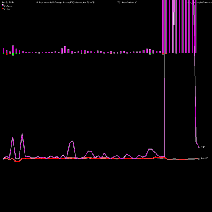Click the 'IG Acquisition C' company name text
The image size is (212, 212).
[x=127, y=3]
